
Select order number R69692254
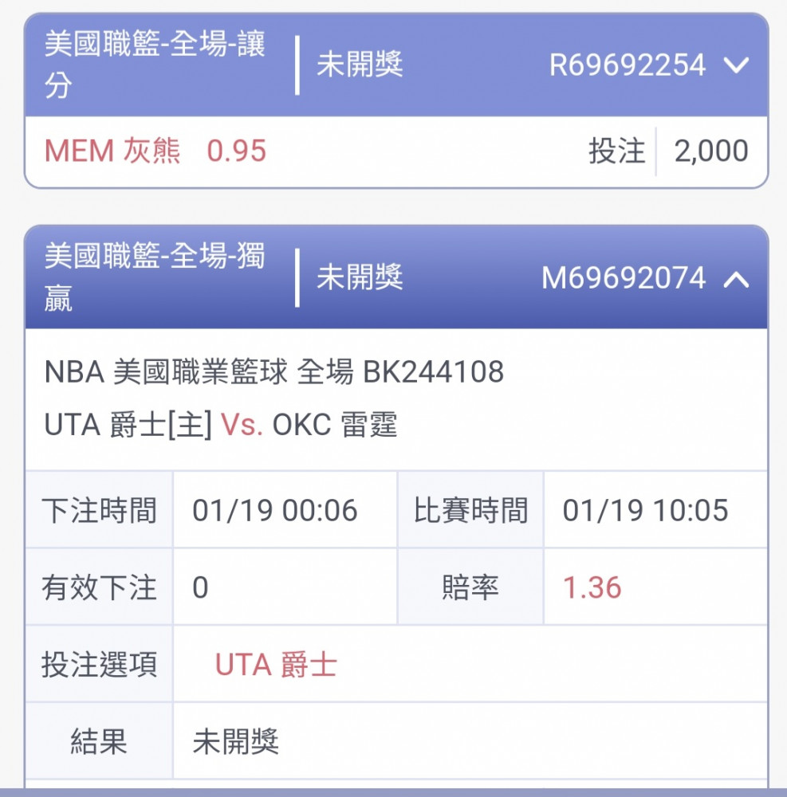(x=628, y=65)
